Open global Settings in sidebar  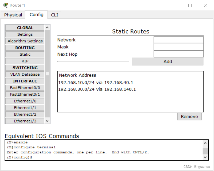25,34
